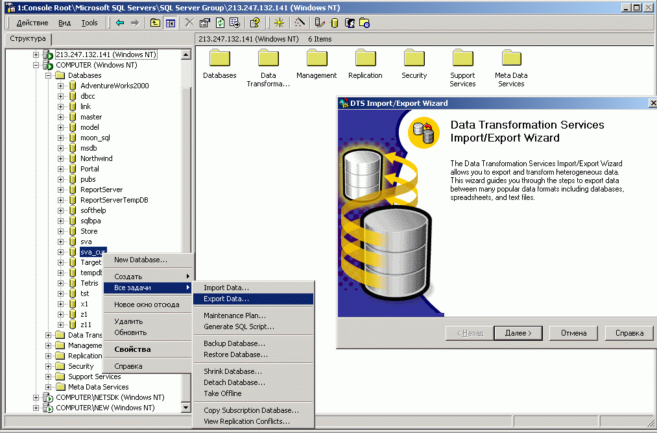Open the Tools menu
The height and width of the screenshot is (433, 657).
point(90,23)
